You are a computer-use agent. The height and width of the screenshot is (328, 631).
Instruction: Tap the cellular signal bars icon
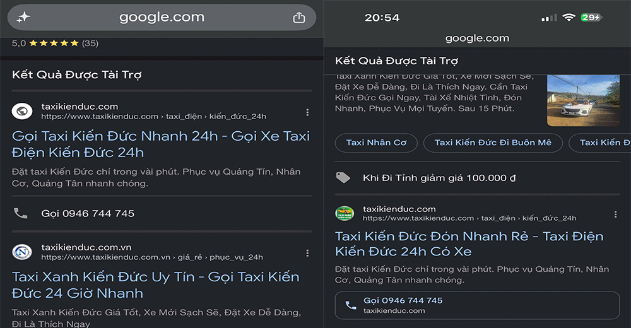[550, 18]
